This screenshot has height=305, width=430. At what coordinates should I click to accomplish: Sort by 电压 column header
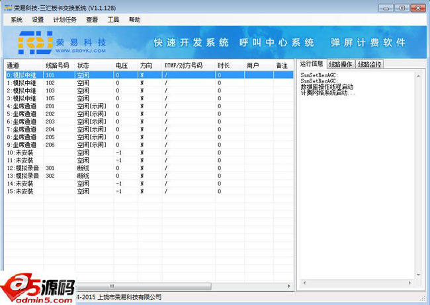[x=126, y=65]
